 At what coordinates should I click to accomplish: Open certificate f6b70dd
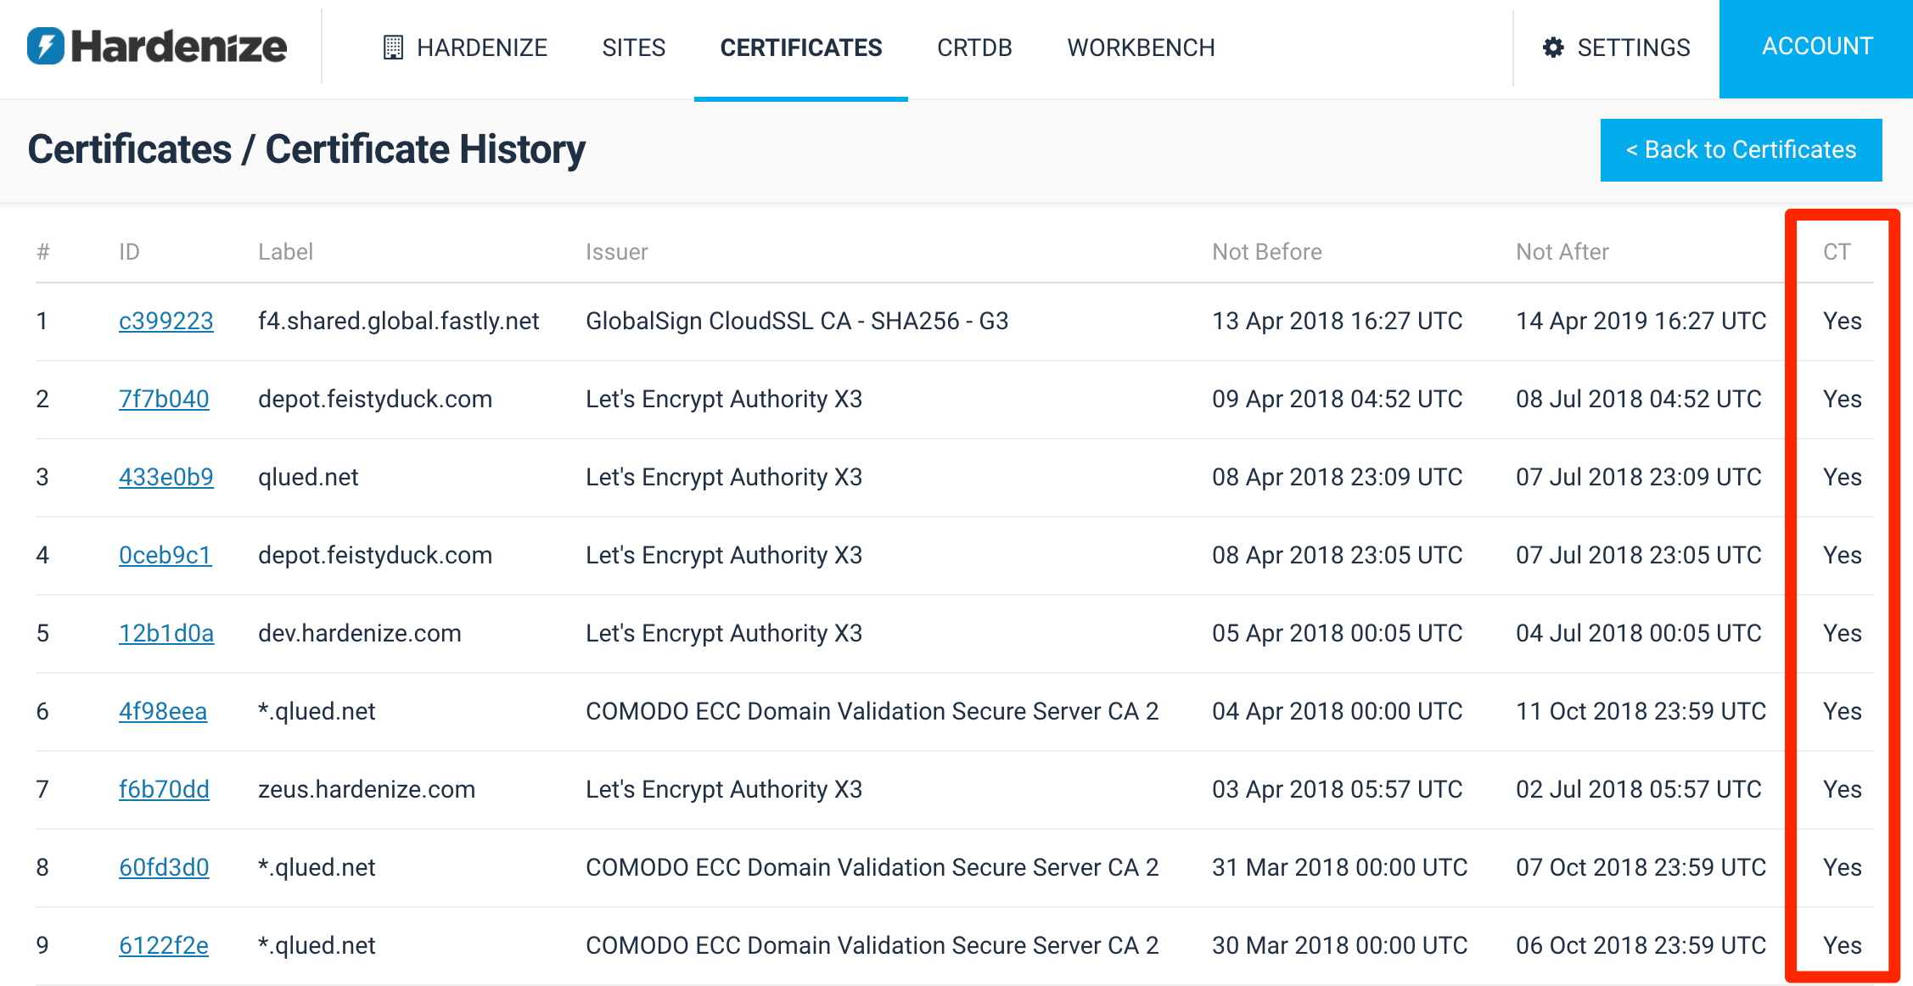pos(164,789)
